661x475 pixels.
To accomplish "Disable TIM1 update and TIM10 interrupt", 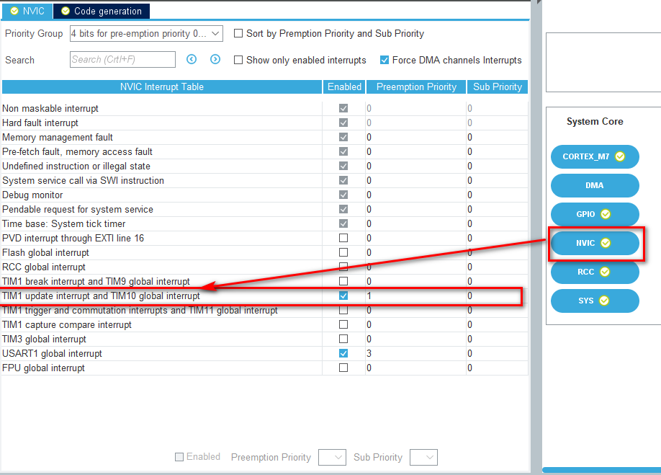I will click(343, 296).
